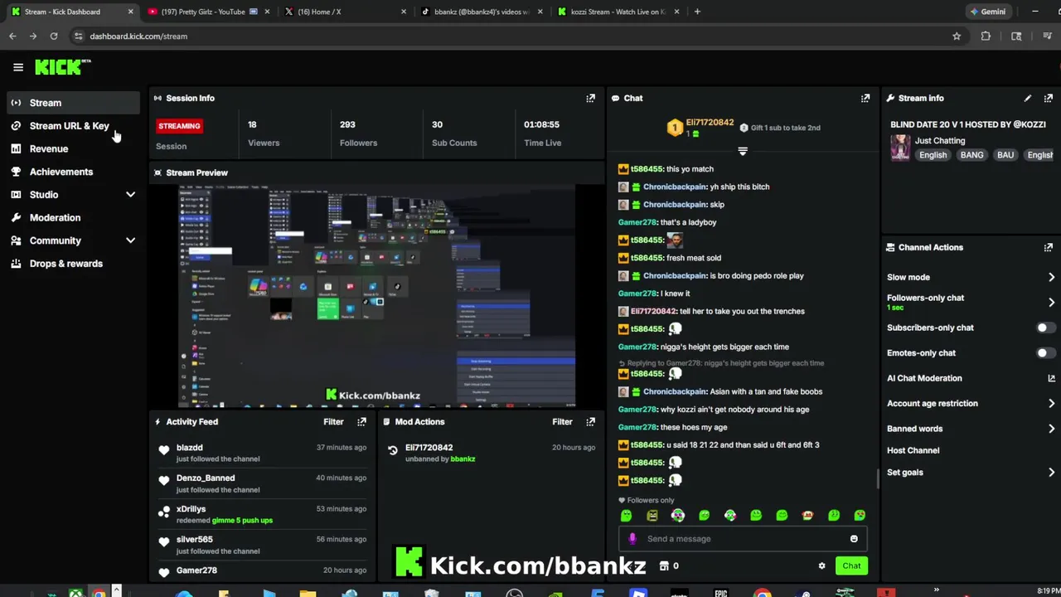Click the shop icon next to 0
The image size is (1061, 597).
[664, 566]
